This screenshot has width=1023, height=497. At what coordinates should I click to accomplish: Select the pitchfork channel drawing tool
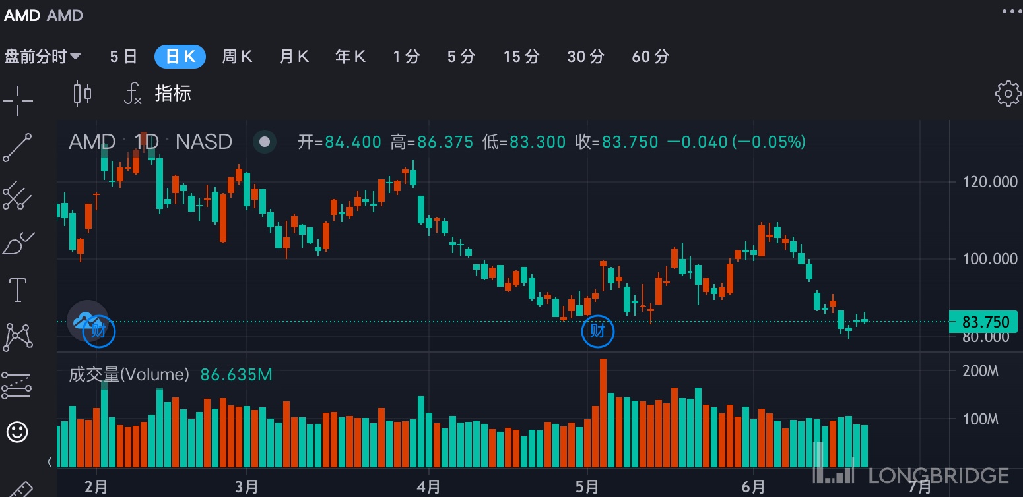pos(17,196)
